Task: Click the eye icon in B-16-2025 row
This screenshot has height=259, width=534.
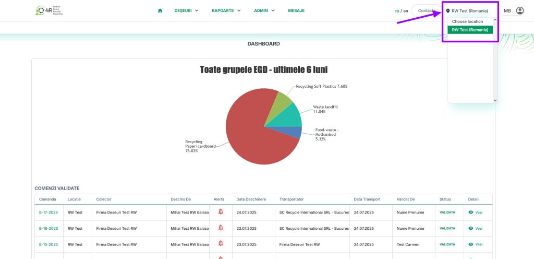Action: [x=471, y=228]
